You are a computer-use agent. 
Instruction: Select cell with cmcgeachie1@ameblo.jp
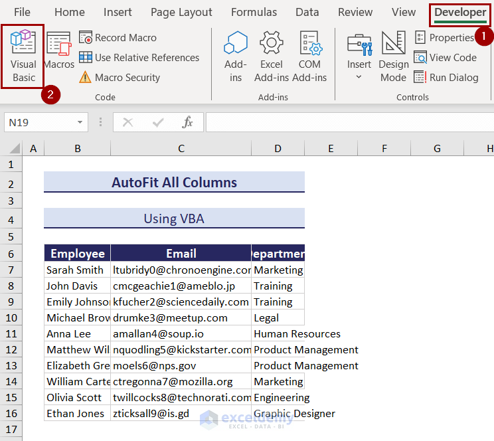coord(181,286)
